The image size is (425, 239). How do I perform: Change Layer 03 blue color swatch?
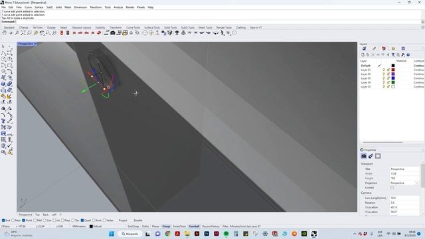click(393, 78)
